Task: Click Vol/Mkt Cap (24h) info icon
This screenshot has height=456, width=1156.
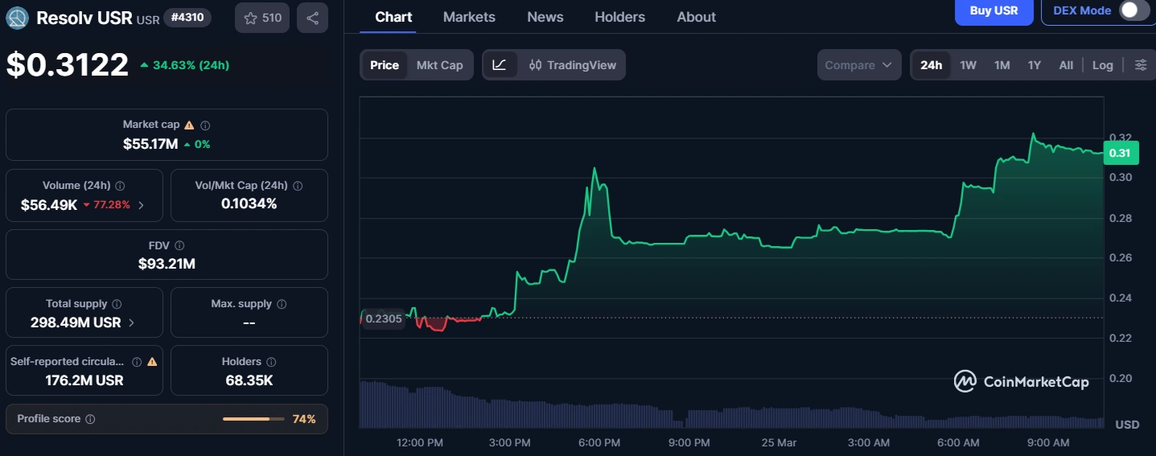Action: [x=298, y=186]
